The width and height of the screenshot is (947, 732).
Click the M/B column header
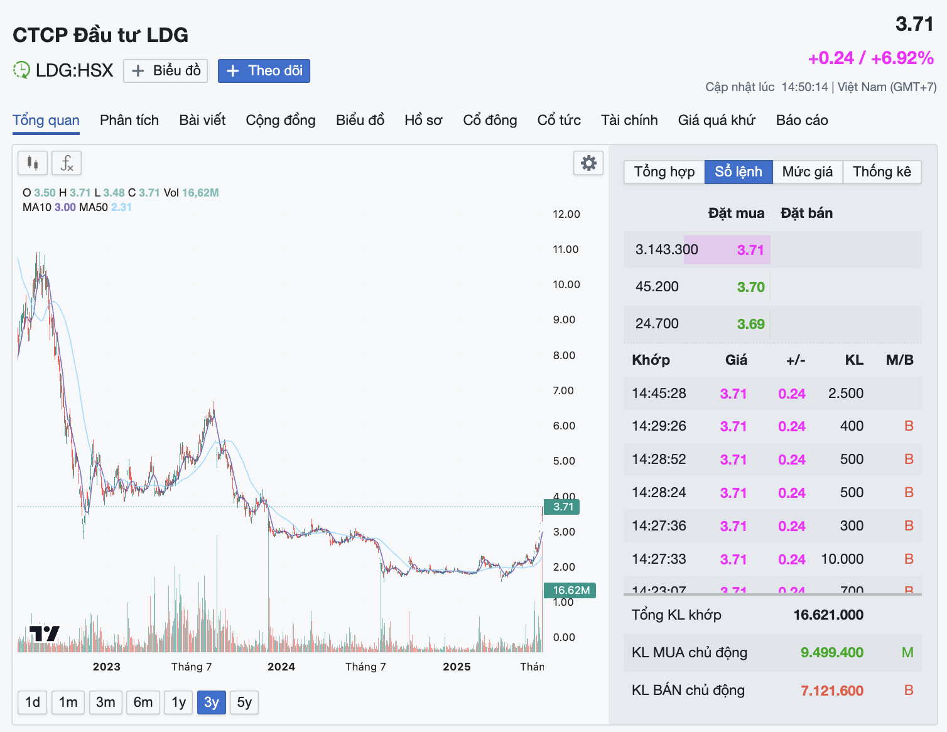(x=899, y=360)
